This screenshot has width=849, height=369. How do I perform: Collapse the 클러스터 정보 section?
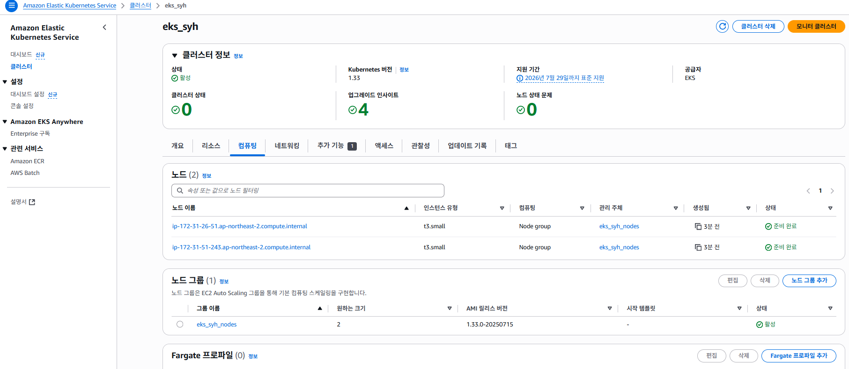point(175,56)
